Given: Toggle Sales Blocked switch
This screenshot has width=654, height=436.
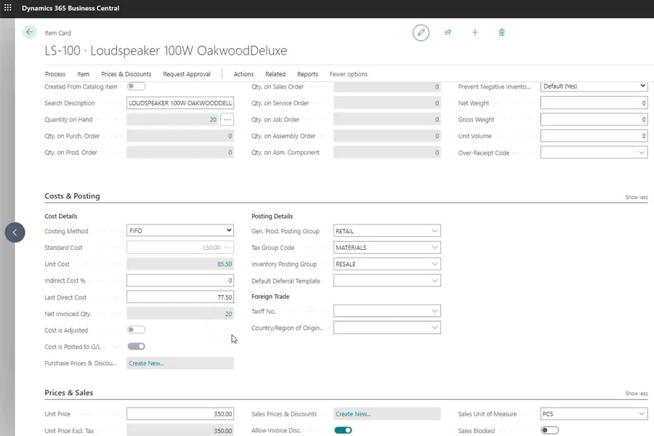Looking at the screenshot, I should point(550,430).
